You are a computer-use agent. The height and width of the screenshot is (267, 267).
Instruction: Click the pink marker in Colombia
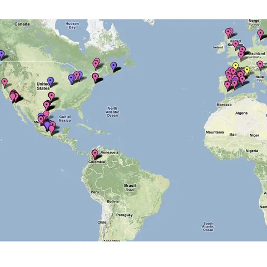coord(95,155)
